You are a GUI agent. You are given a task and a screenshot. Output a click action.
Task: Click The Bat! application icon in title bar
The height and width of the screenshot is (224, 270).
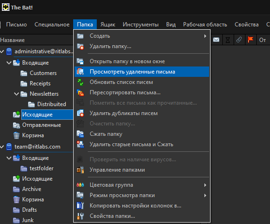tap(6, 8)
